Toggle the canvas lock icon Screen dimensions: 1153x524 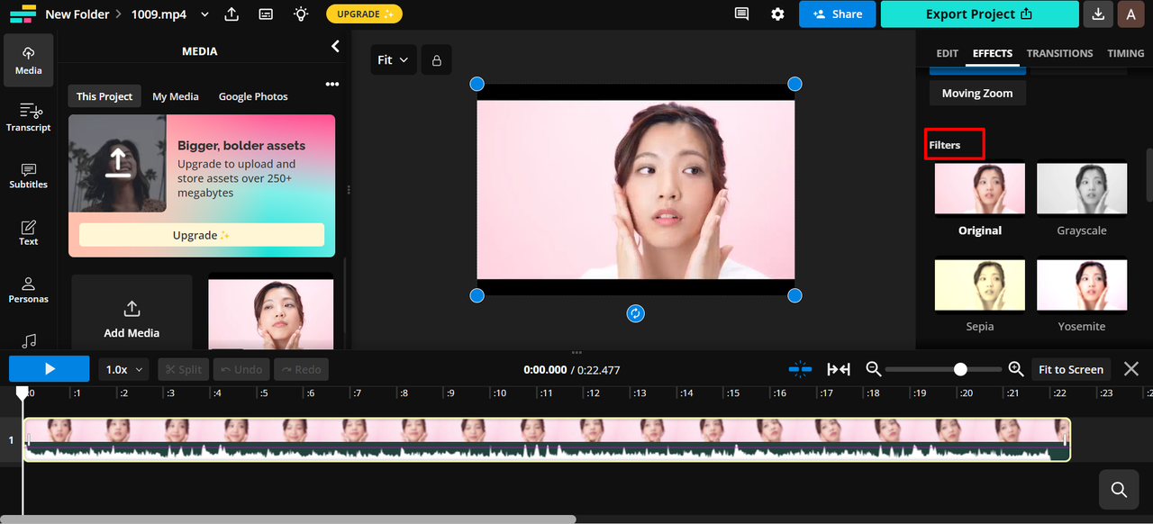tap(437, 60)
